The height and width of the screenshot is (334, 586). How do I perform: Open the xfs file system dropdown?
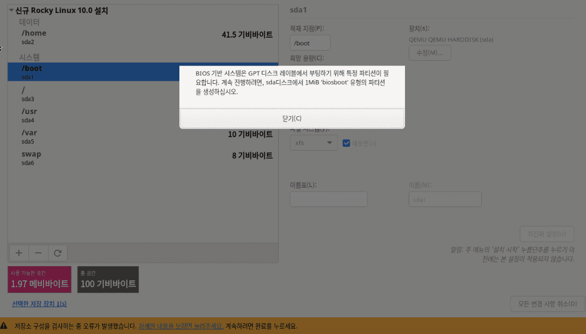[314, 143]
